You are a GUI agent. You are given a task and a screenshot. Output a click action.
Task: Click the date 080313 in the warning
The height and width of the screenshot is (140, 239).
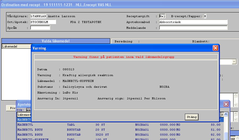(68, 69)
